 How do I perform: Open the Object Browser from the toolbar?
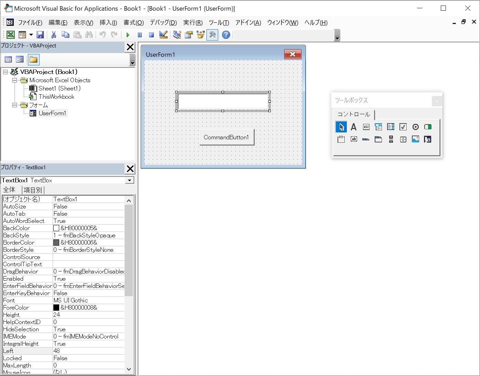click(200, 35)
